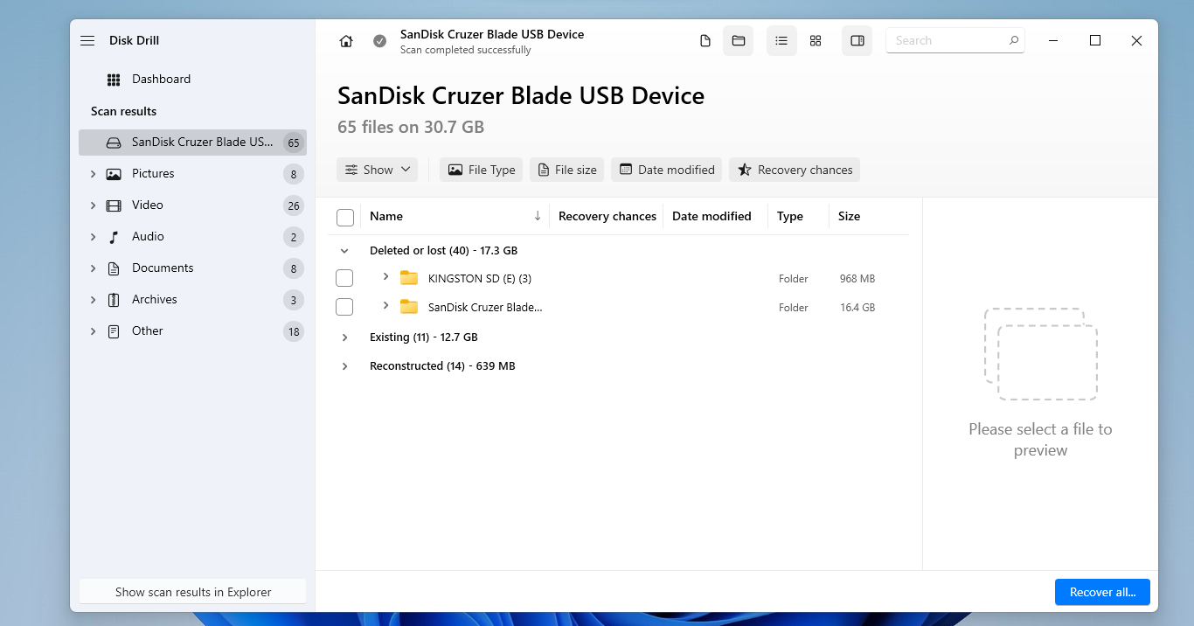This screenshot has width=1194, height=626.
Task: Go to home screen via house icon
Action: pos(346,41)
